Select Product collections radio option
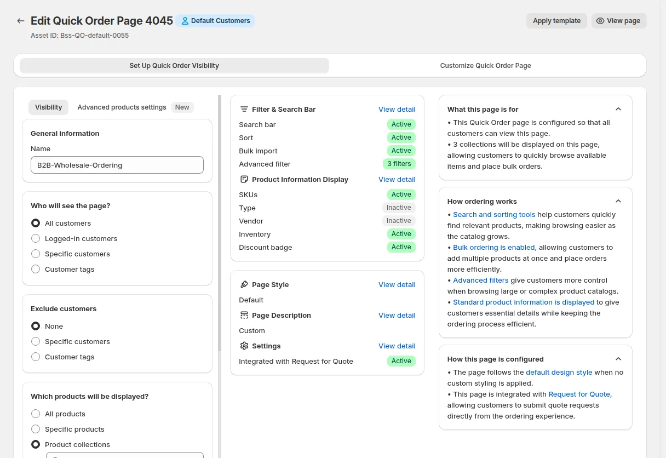This screenshot has width=666, height=458. pyautogui.click(x=36, y=444)
